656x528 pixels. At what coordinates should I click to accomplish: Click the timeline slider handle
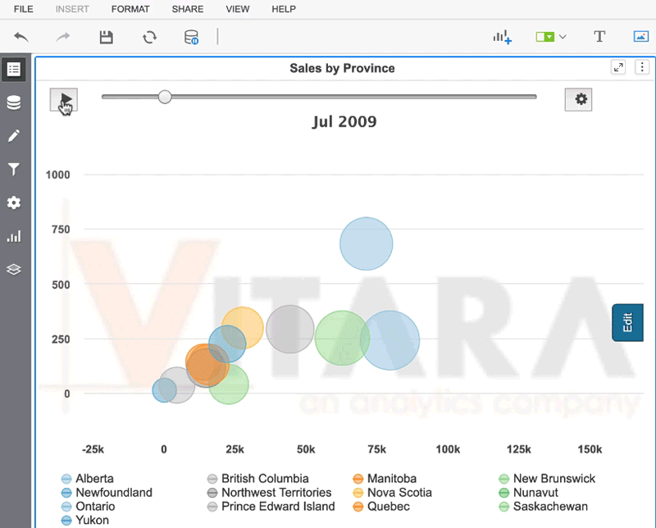tap(165, 97)
